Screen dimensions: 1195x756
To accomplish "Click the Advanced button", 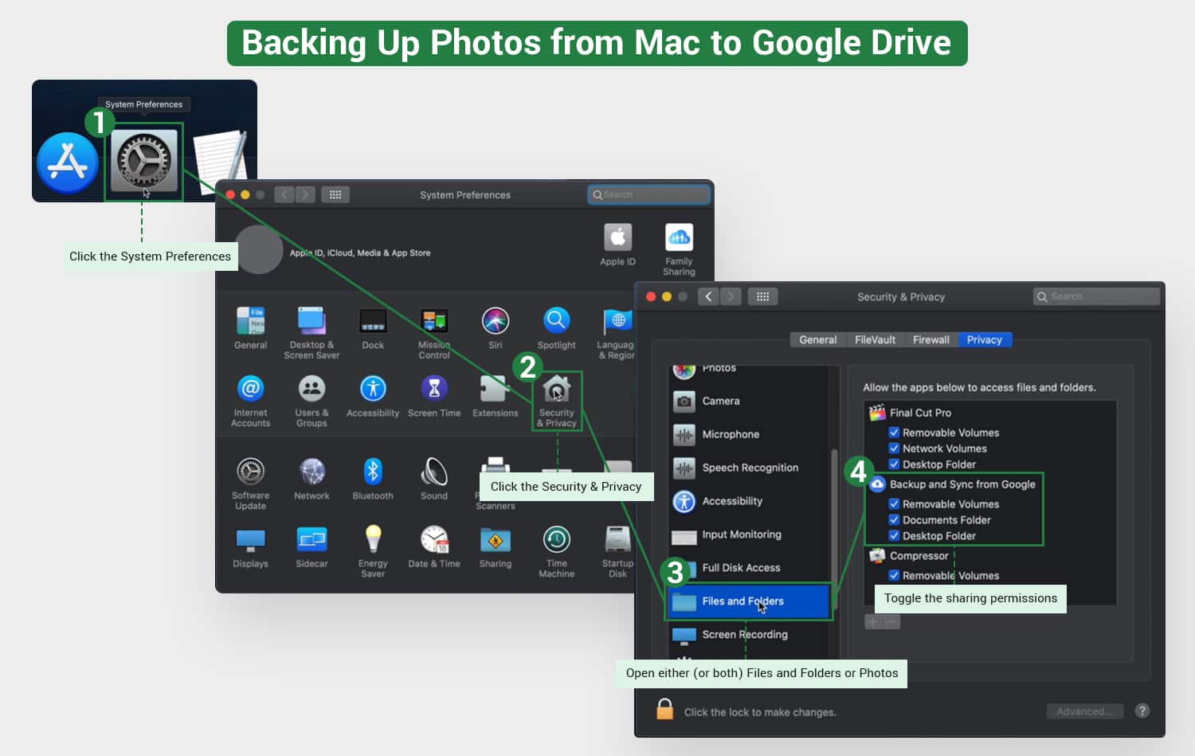I will click(x=1084, y=711).
